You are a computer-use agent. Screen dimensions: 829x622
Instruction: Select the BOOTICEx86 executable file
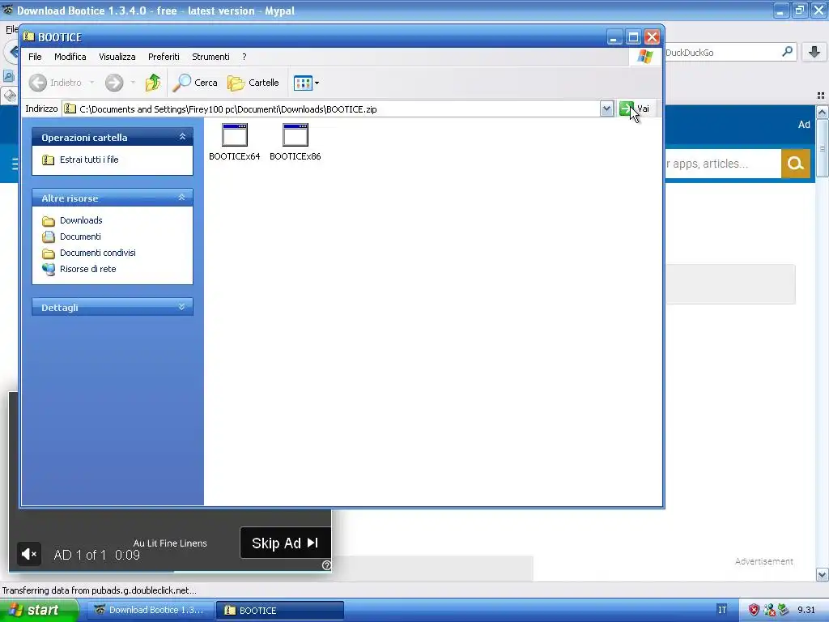click(x=295, y=142)
